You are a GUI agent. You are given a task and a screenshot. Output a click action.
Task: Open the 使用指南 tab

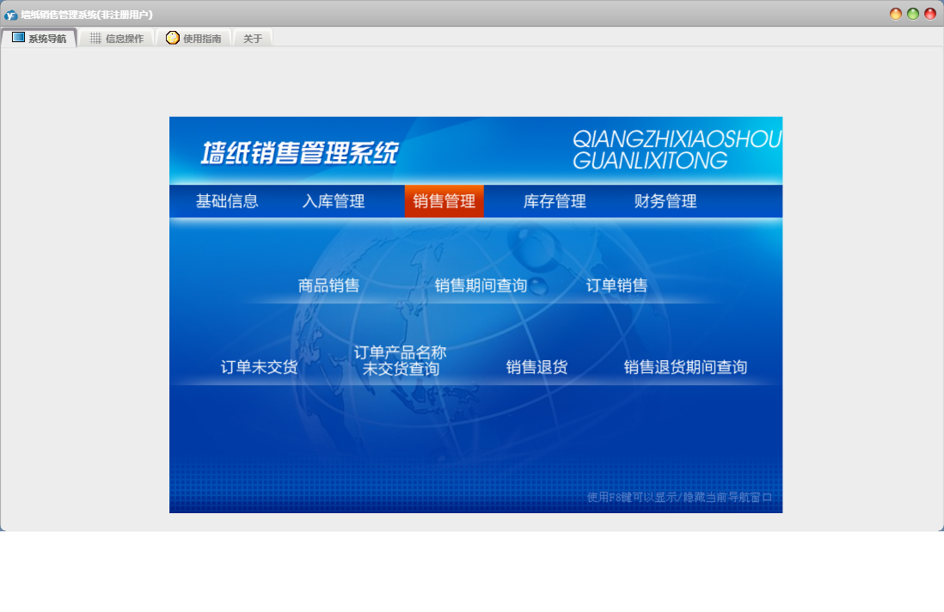193,39
